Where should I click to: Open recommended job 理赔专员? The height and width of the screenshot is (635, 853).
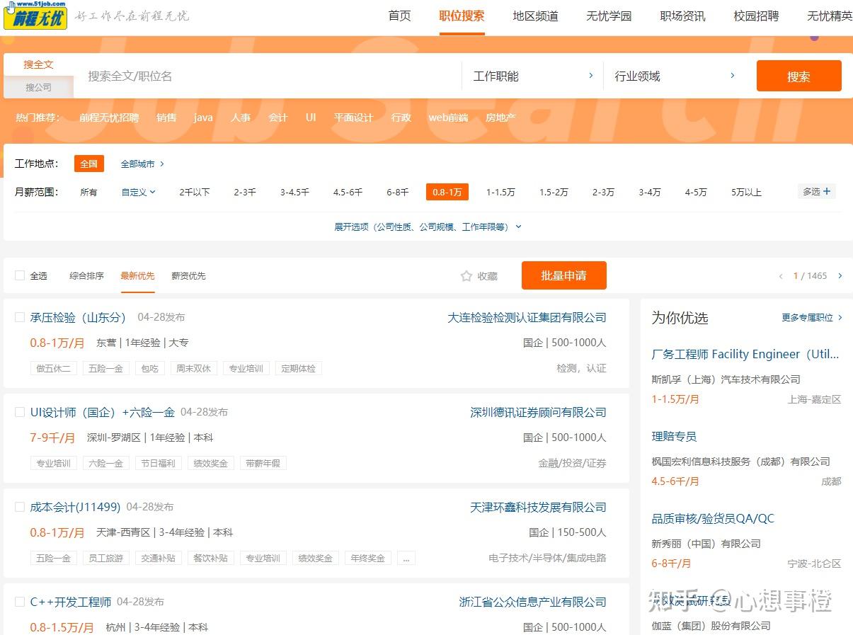pos(674,437)
